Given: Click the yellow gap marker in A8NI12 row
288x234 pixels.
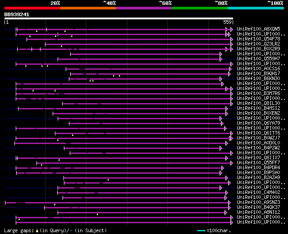Looking at the screenshot, I should [97, 214].
